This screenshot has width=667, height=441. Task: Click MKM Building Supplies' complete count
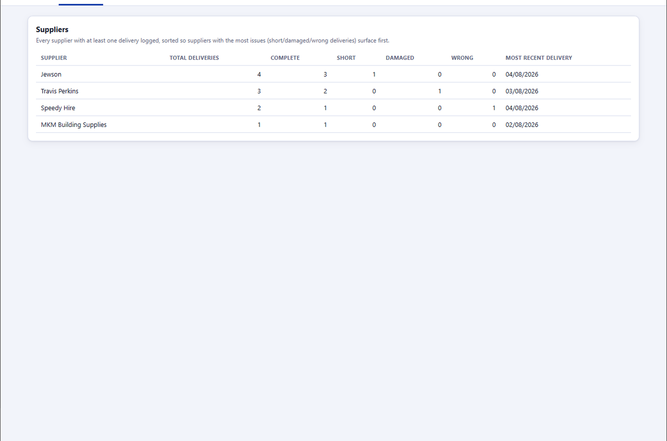coord(325,125)
